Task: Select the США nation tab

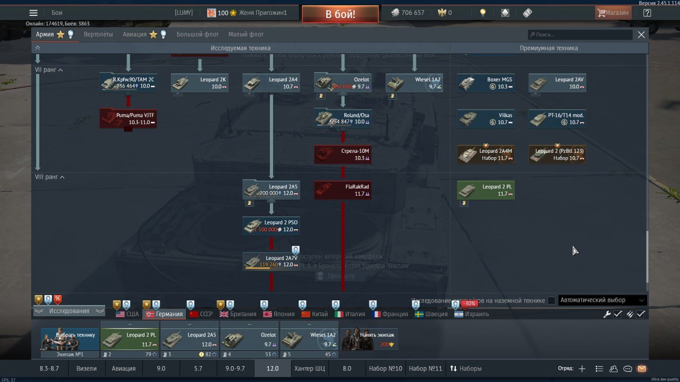Action: (127, 314)
